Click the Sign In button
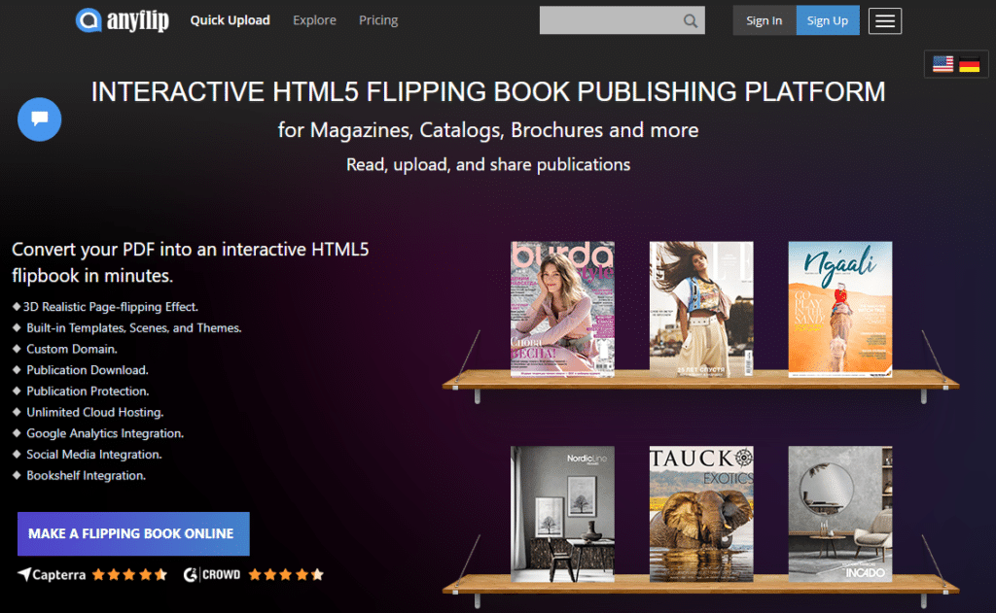This screenshot has height=613, width=996. point(765,19)
